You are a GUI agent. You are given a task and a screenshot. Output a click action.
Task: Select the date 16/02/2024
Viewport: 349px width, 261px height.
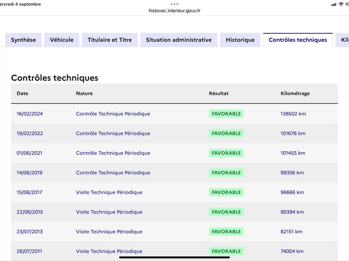(30, 114)
